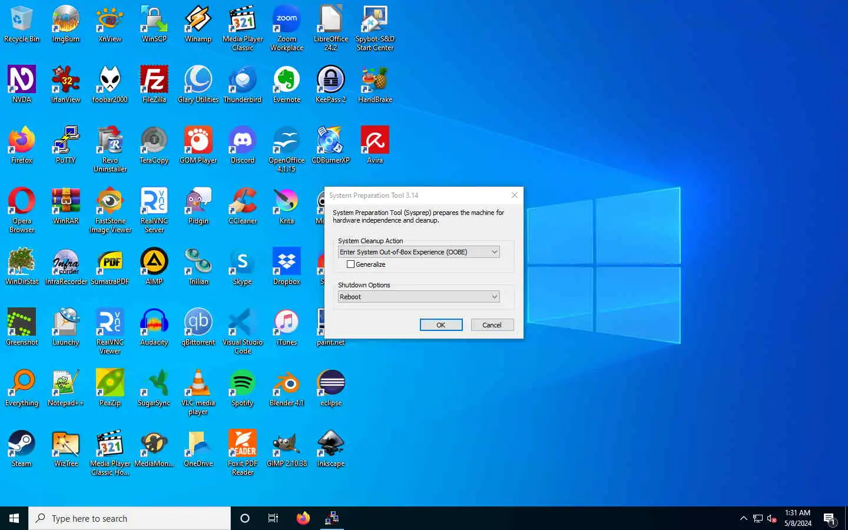Select the Firefox desktop shortcut
Screen dimensions: 848x530
pyautogui.click(x=22, y=146)
